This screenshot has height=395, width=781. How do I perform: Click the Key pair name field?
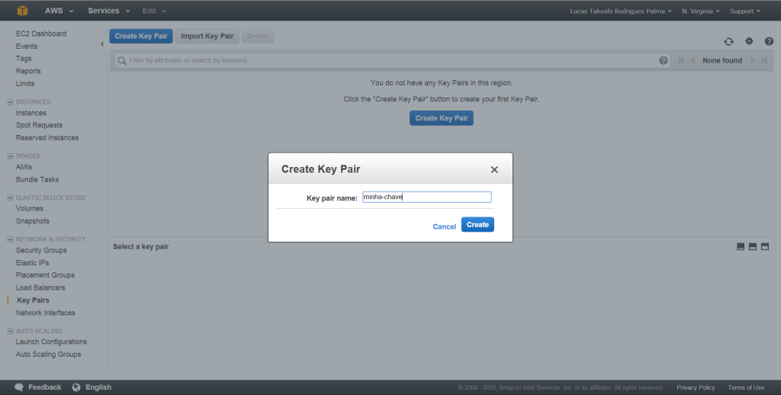coord(427,197)
